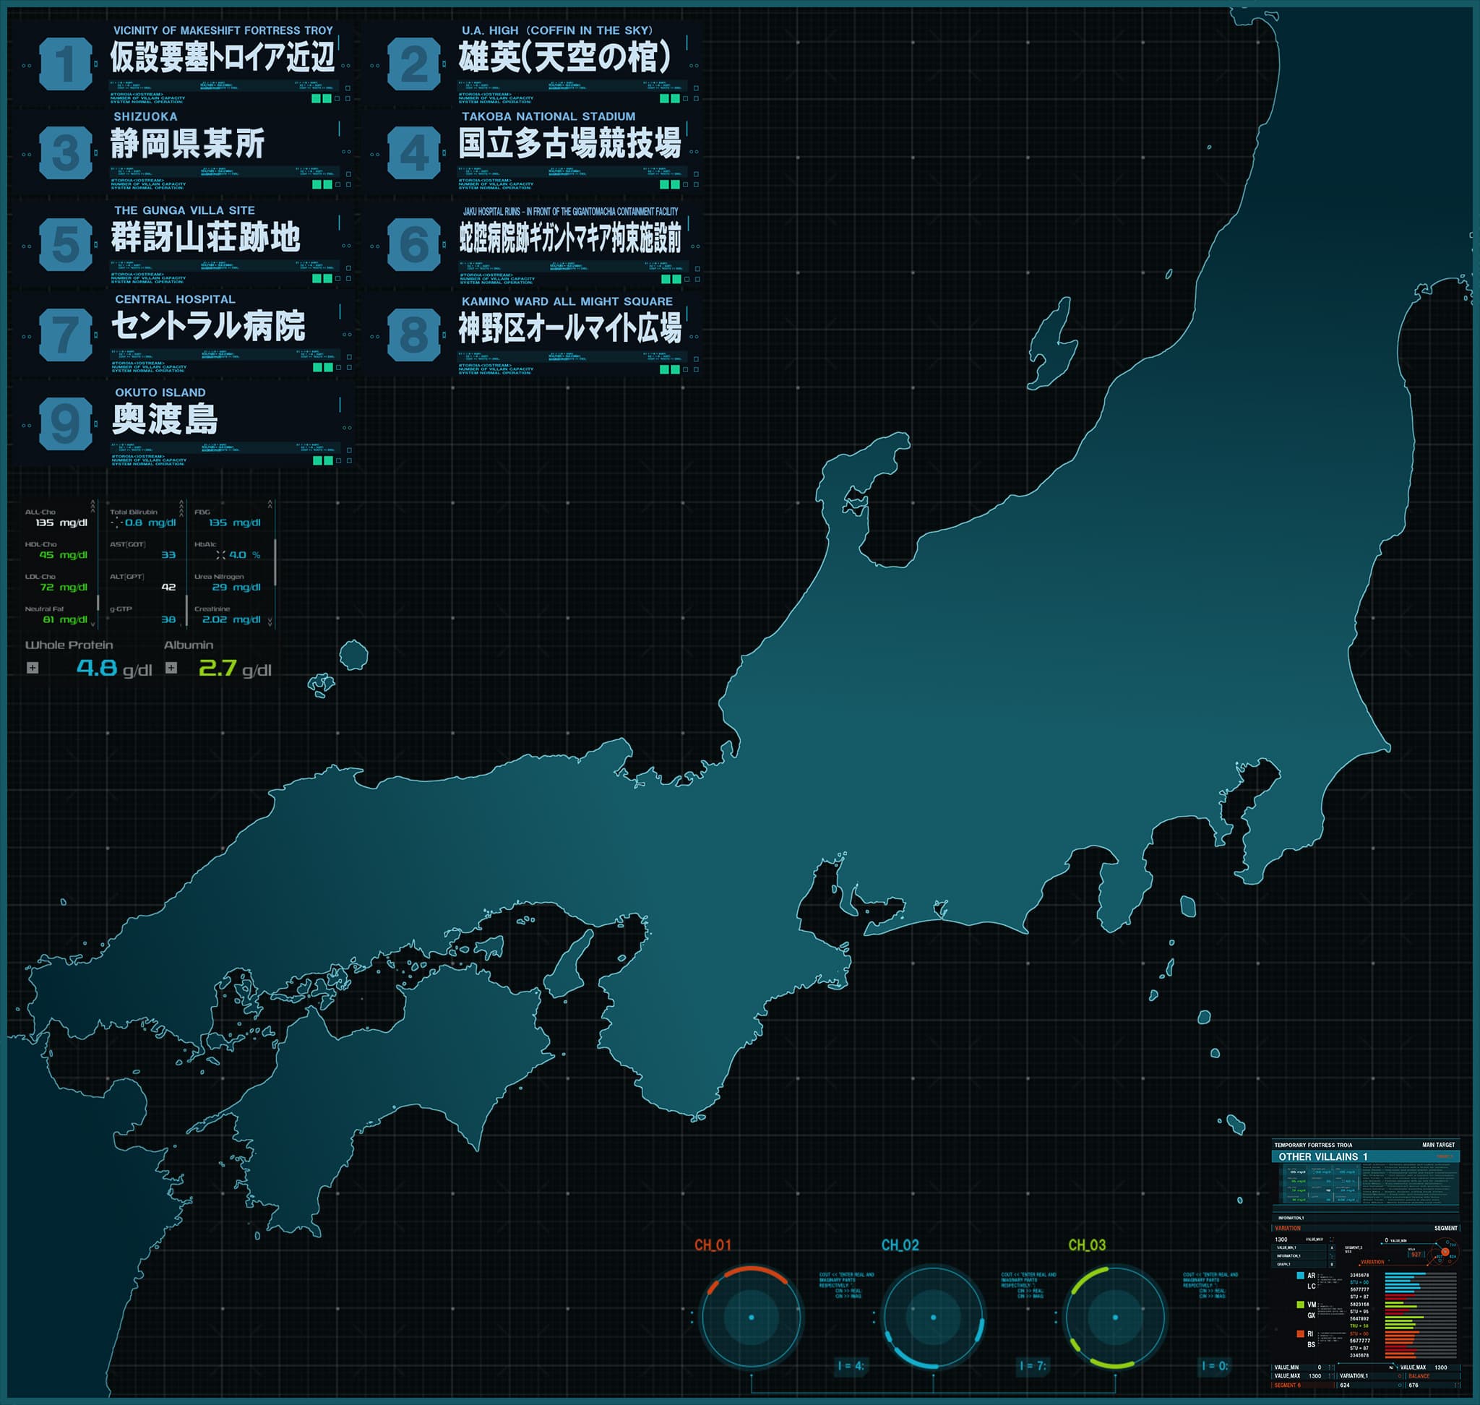The image size is (1480, 1405).
Task: Click the VARIATION_1 field
Action: [x=1370, y=1377]
